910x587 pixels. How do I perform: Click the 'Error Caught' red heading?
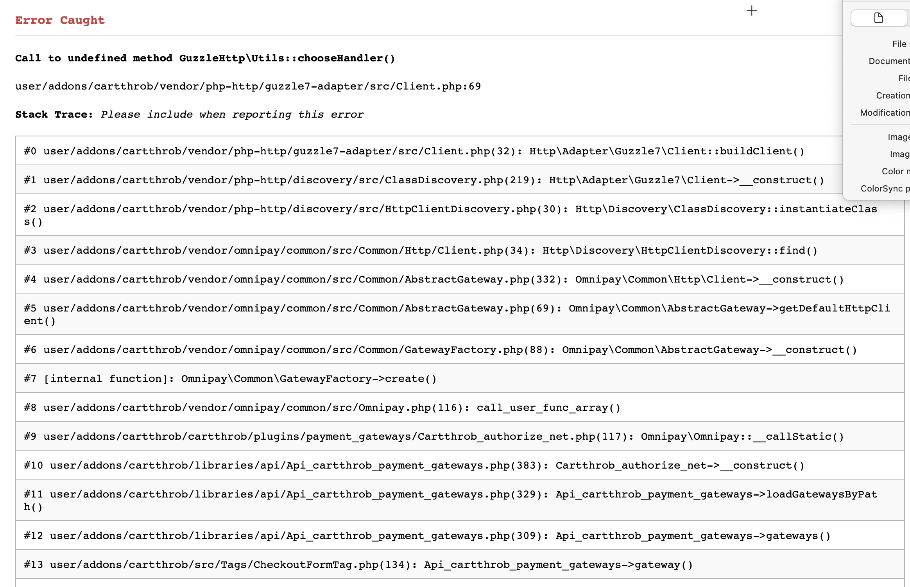(60, 20)
